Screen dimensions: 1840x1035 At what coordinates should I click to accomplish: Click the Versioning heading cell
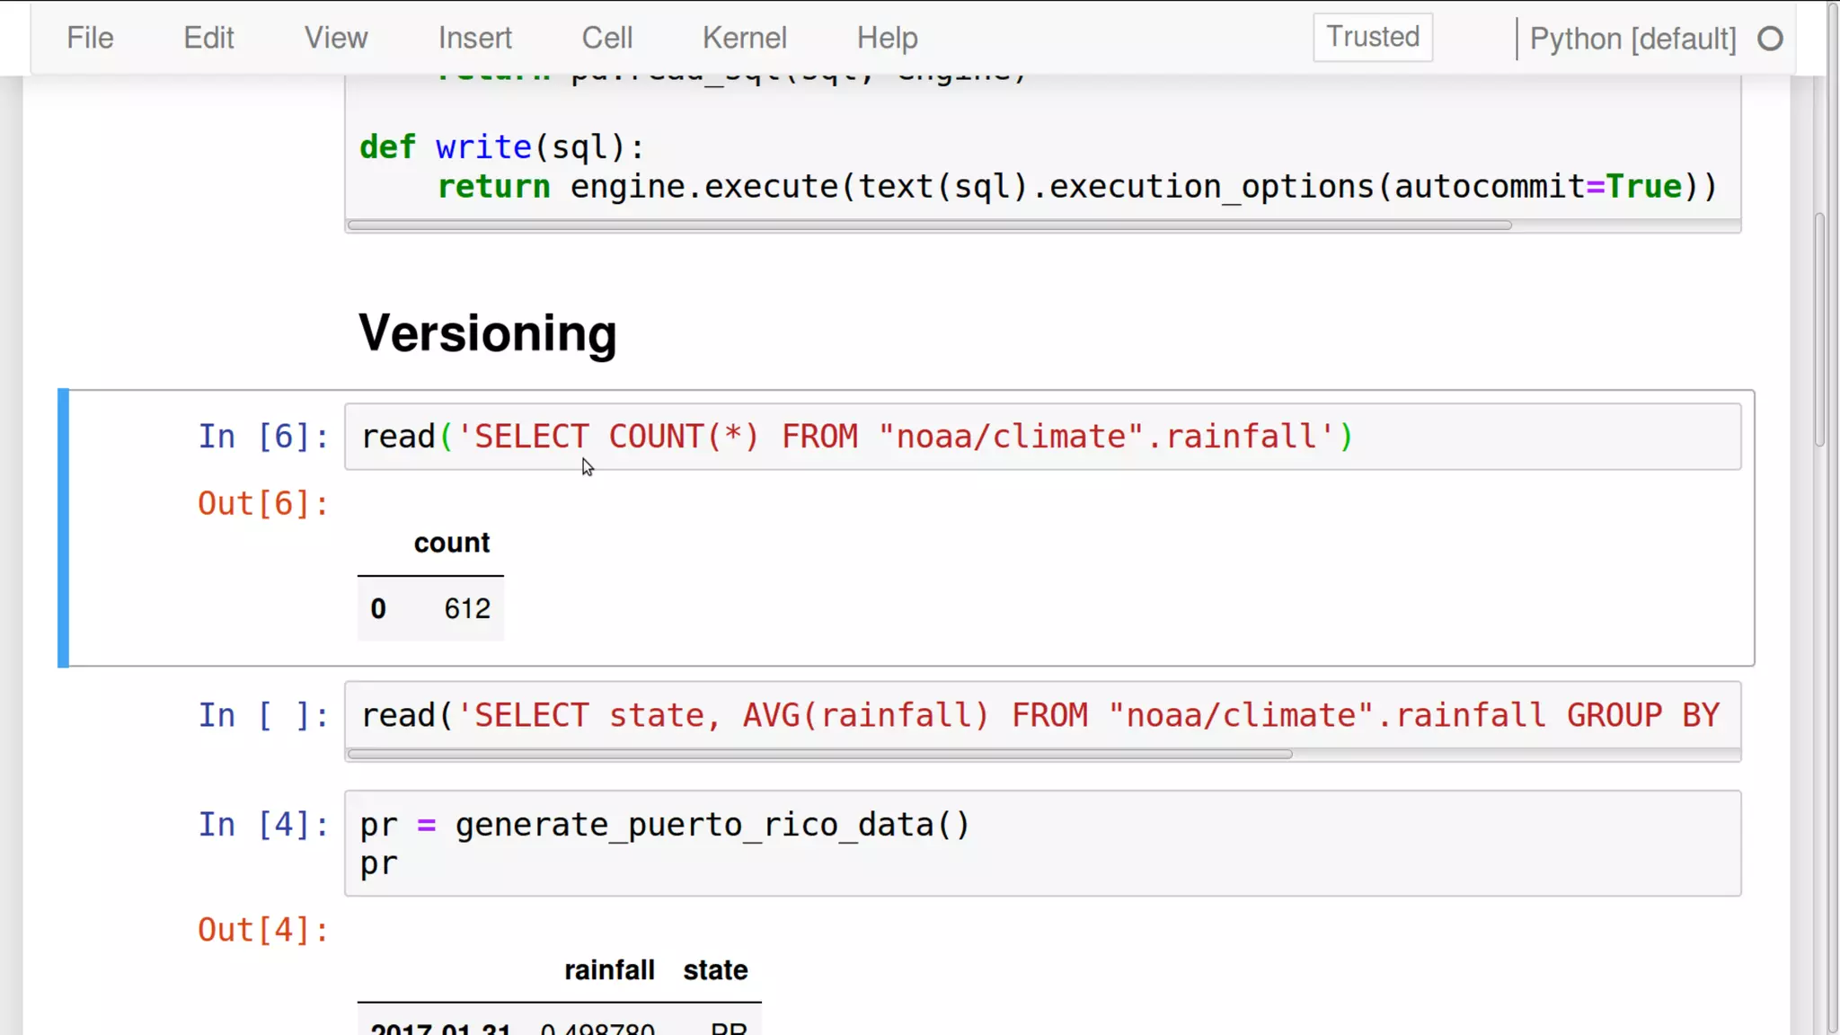(x=487, y=333)
